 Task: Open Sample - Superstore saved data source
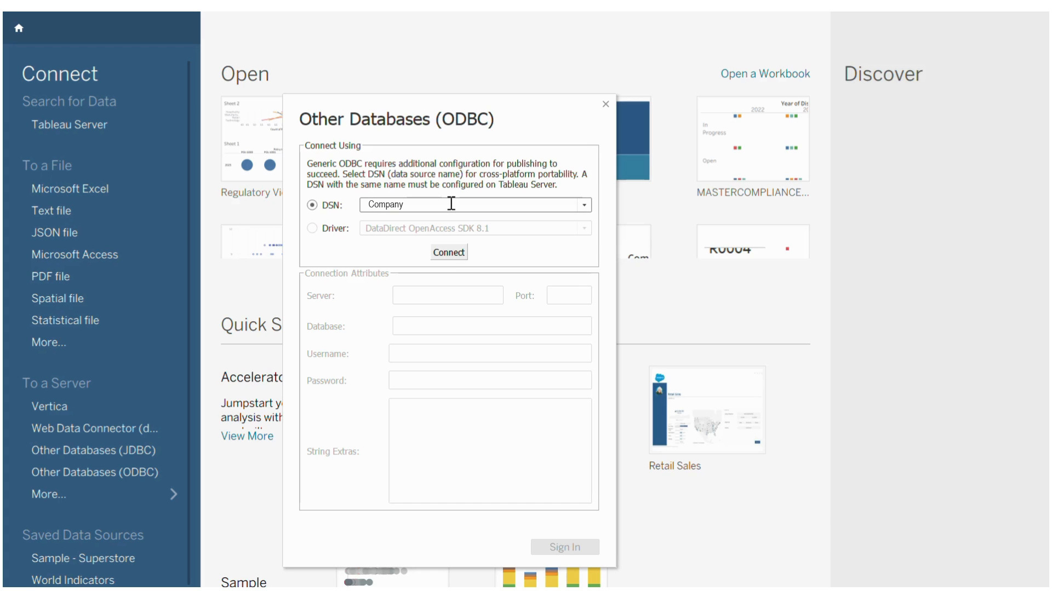(83, 558)
